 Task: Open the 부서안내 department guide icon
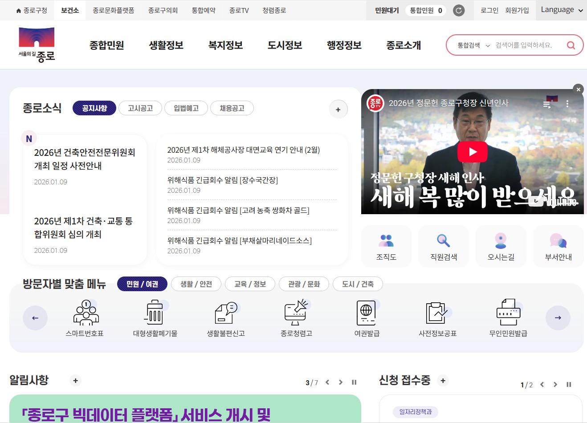click(558, 246)
